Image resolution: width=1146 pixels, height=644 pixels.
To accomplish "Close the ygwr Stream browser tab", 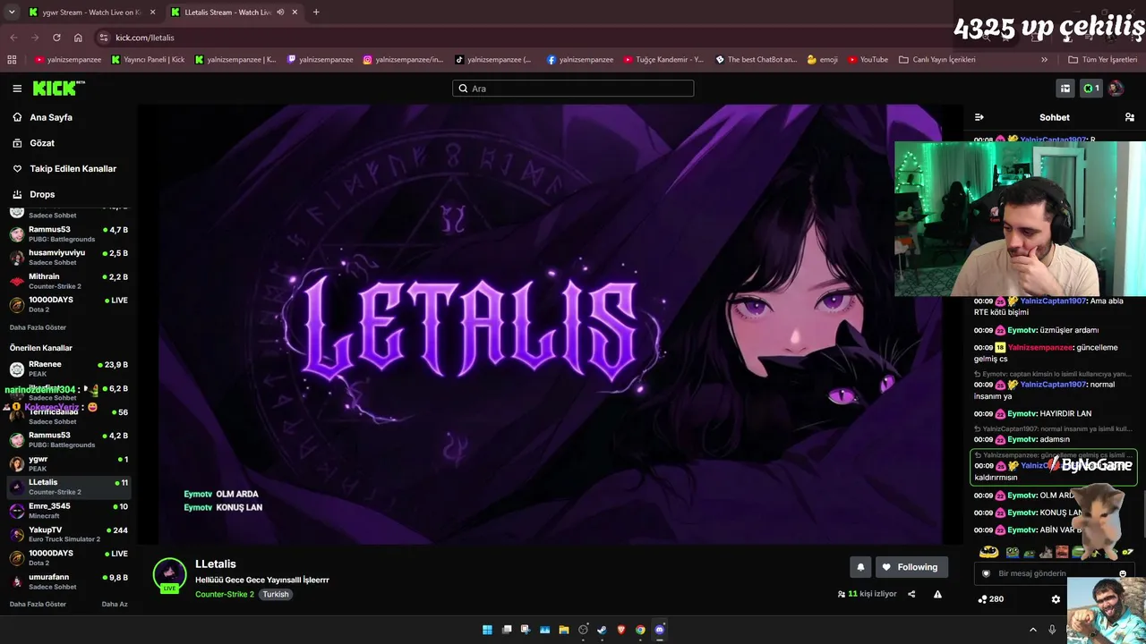I will pyautogui.click(x=152, y=13).
